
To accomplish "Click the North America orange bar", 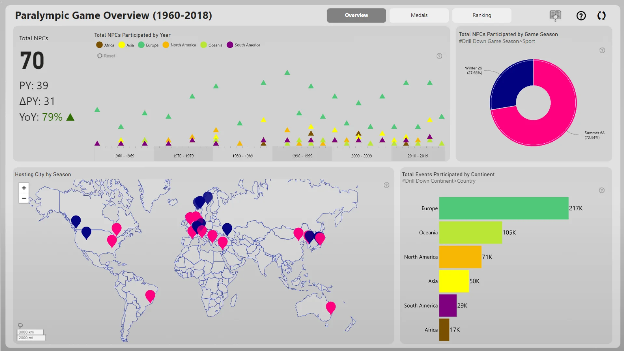I will pyautogui.click(x=460, y=257).
